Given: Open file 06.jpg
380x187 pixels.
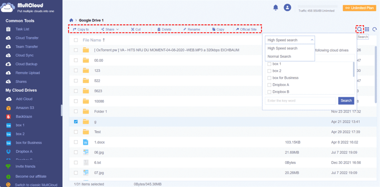Looking at the screenshot, I should (x=99, y=152).
